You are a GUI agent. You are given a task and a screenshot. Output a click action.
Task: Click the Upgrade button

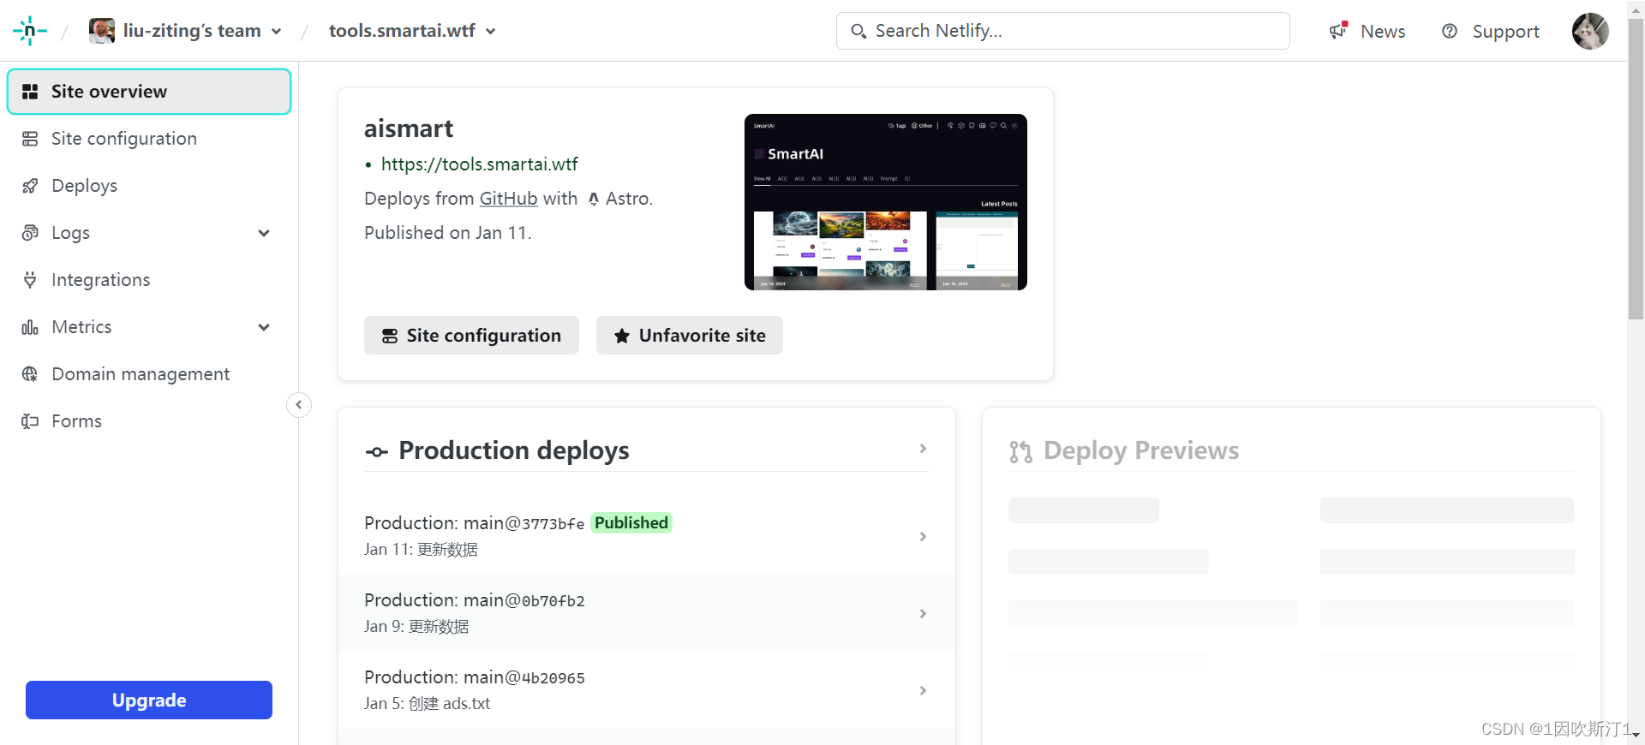click(149, 700)
